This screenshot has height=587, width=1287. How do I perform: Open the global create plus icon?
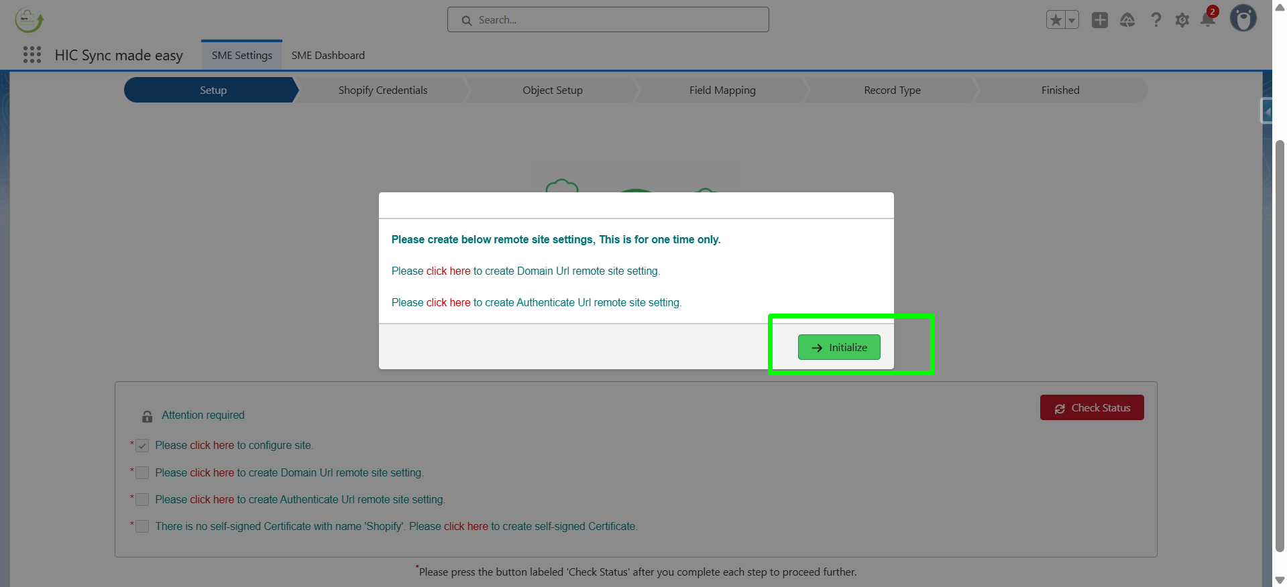(x=1099, y=20)
